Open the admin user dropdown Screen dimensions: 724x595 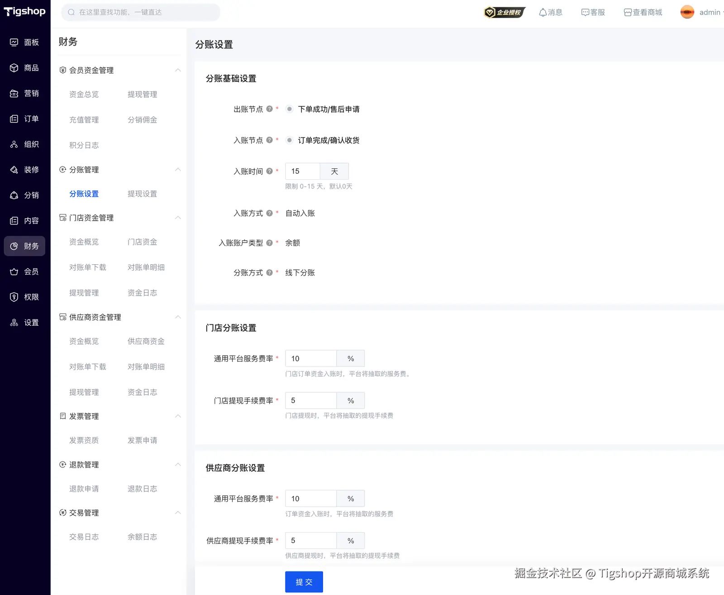point(710,12)
